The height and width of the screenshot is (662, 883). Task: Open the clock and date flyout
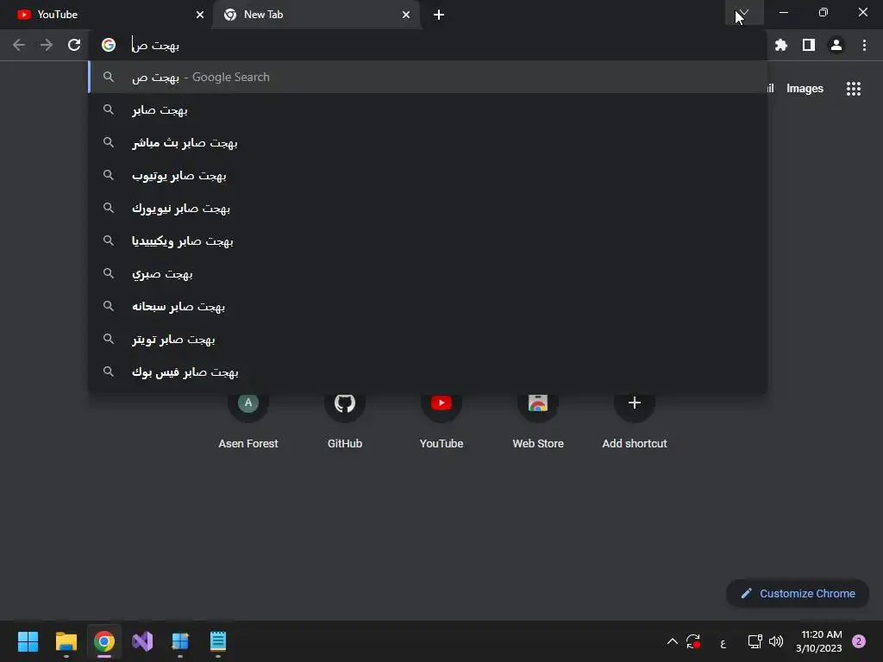pyautogui.click(x=819, y=641)
